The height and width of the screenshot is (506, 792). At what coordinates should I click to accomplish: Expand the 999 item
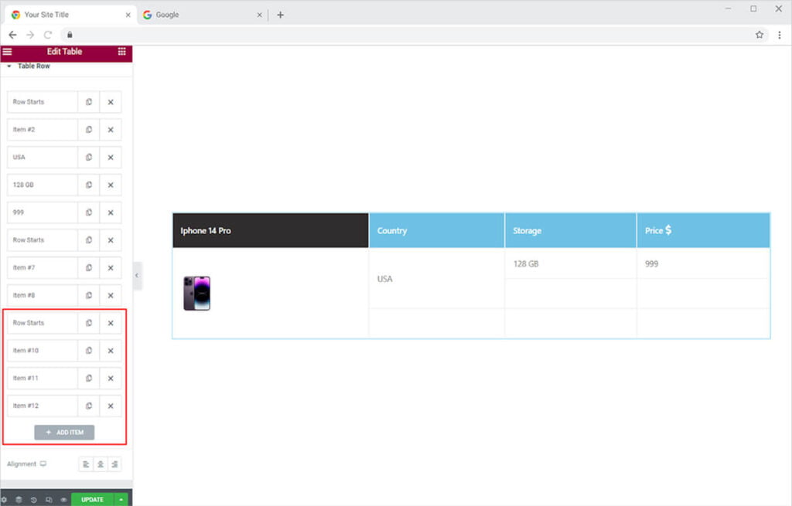[x=43, y=212]
